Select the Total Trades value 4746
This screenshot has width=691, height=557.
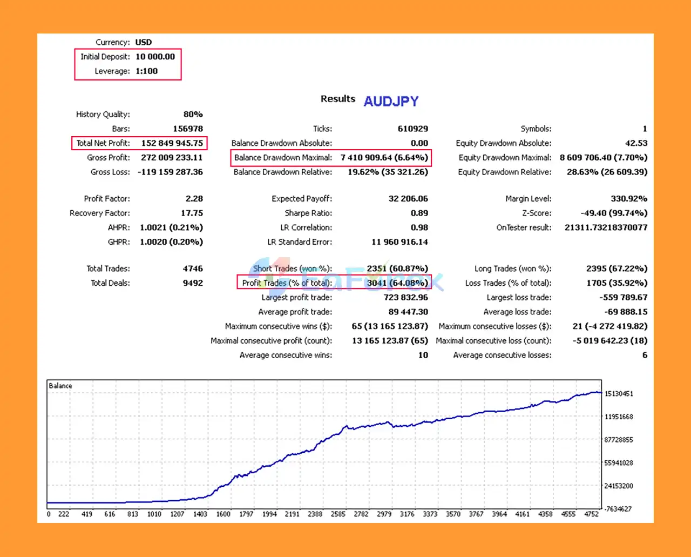click(x=193, y=269)
